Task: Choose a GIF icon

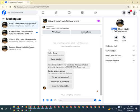Action: 55,100
